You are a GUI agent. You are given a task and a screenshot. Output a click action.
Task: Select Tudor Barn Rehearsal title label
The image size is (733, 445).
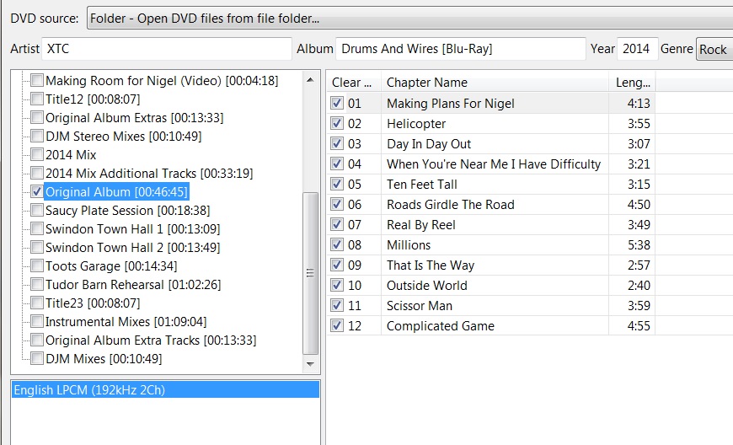coord(133,285)
